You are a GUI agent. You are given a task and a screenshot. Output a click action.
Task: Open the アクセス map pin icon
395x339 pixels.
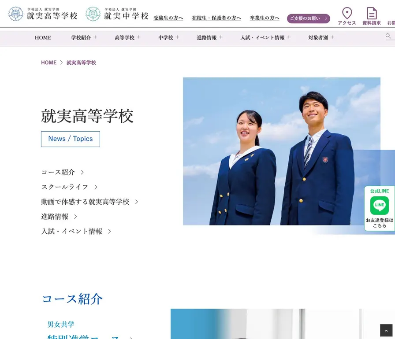pyautogui.click(x=347, y=13)
